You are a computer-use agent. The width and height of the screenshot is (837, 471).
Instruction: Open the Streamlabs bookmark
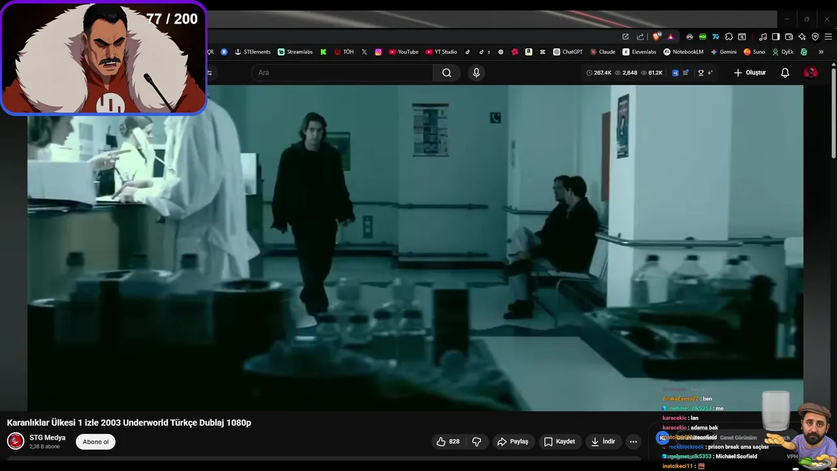point(295,52)
